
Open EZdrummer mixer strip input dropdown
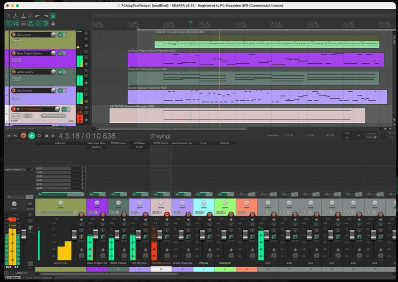pyautogui.click(x=57, y=212)
